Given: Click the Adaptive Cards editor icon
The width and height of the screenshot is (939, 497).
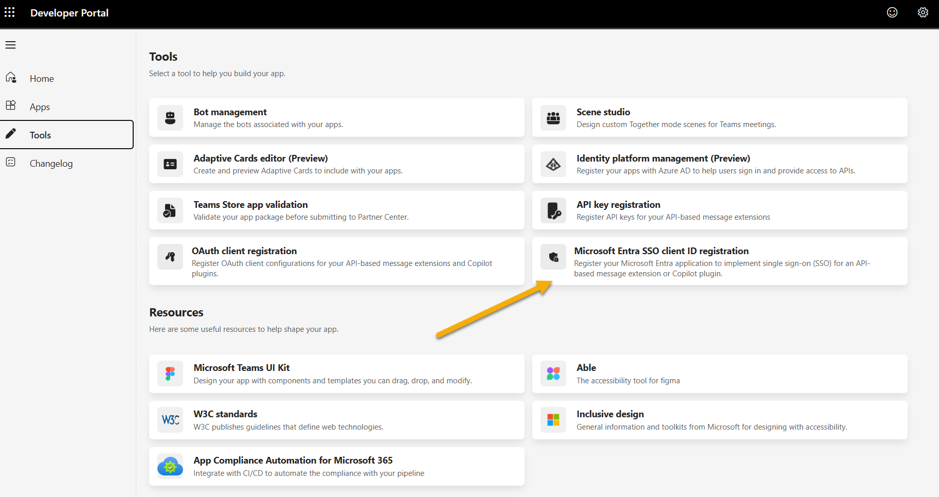Looking at the screenshot, I should tap(170, 164).
